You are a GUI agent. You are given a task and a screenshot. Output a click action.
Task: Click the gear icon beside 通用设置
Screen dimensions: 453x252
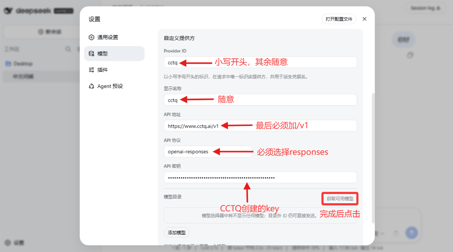[91, 37]
